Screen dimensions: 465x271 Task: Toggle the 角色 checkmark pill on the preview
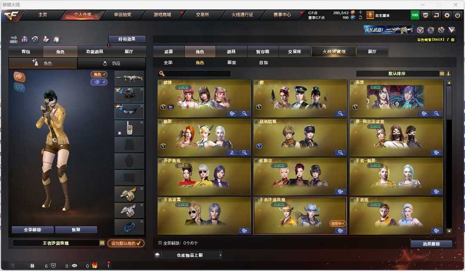(99, 74)
